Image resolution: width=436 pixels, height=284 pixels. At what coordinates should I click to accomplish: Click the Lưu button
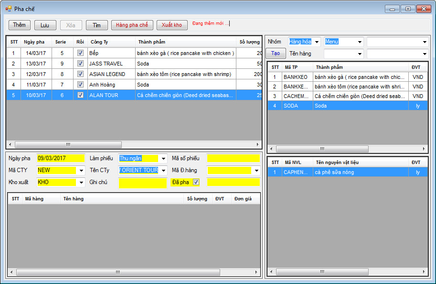click(x=45, y=25)
